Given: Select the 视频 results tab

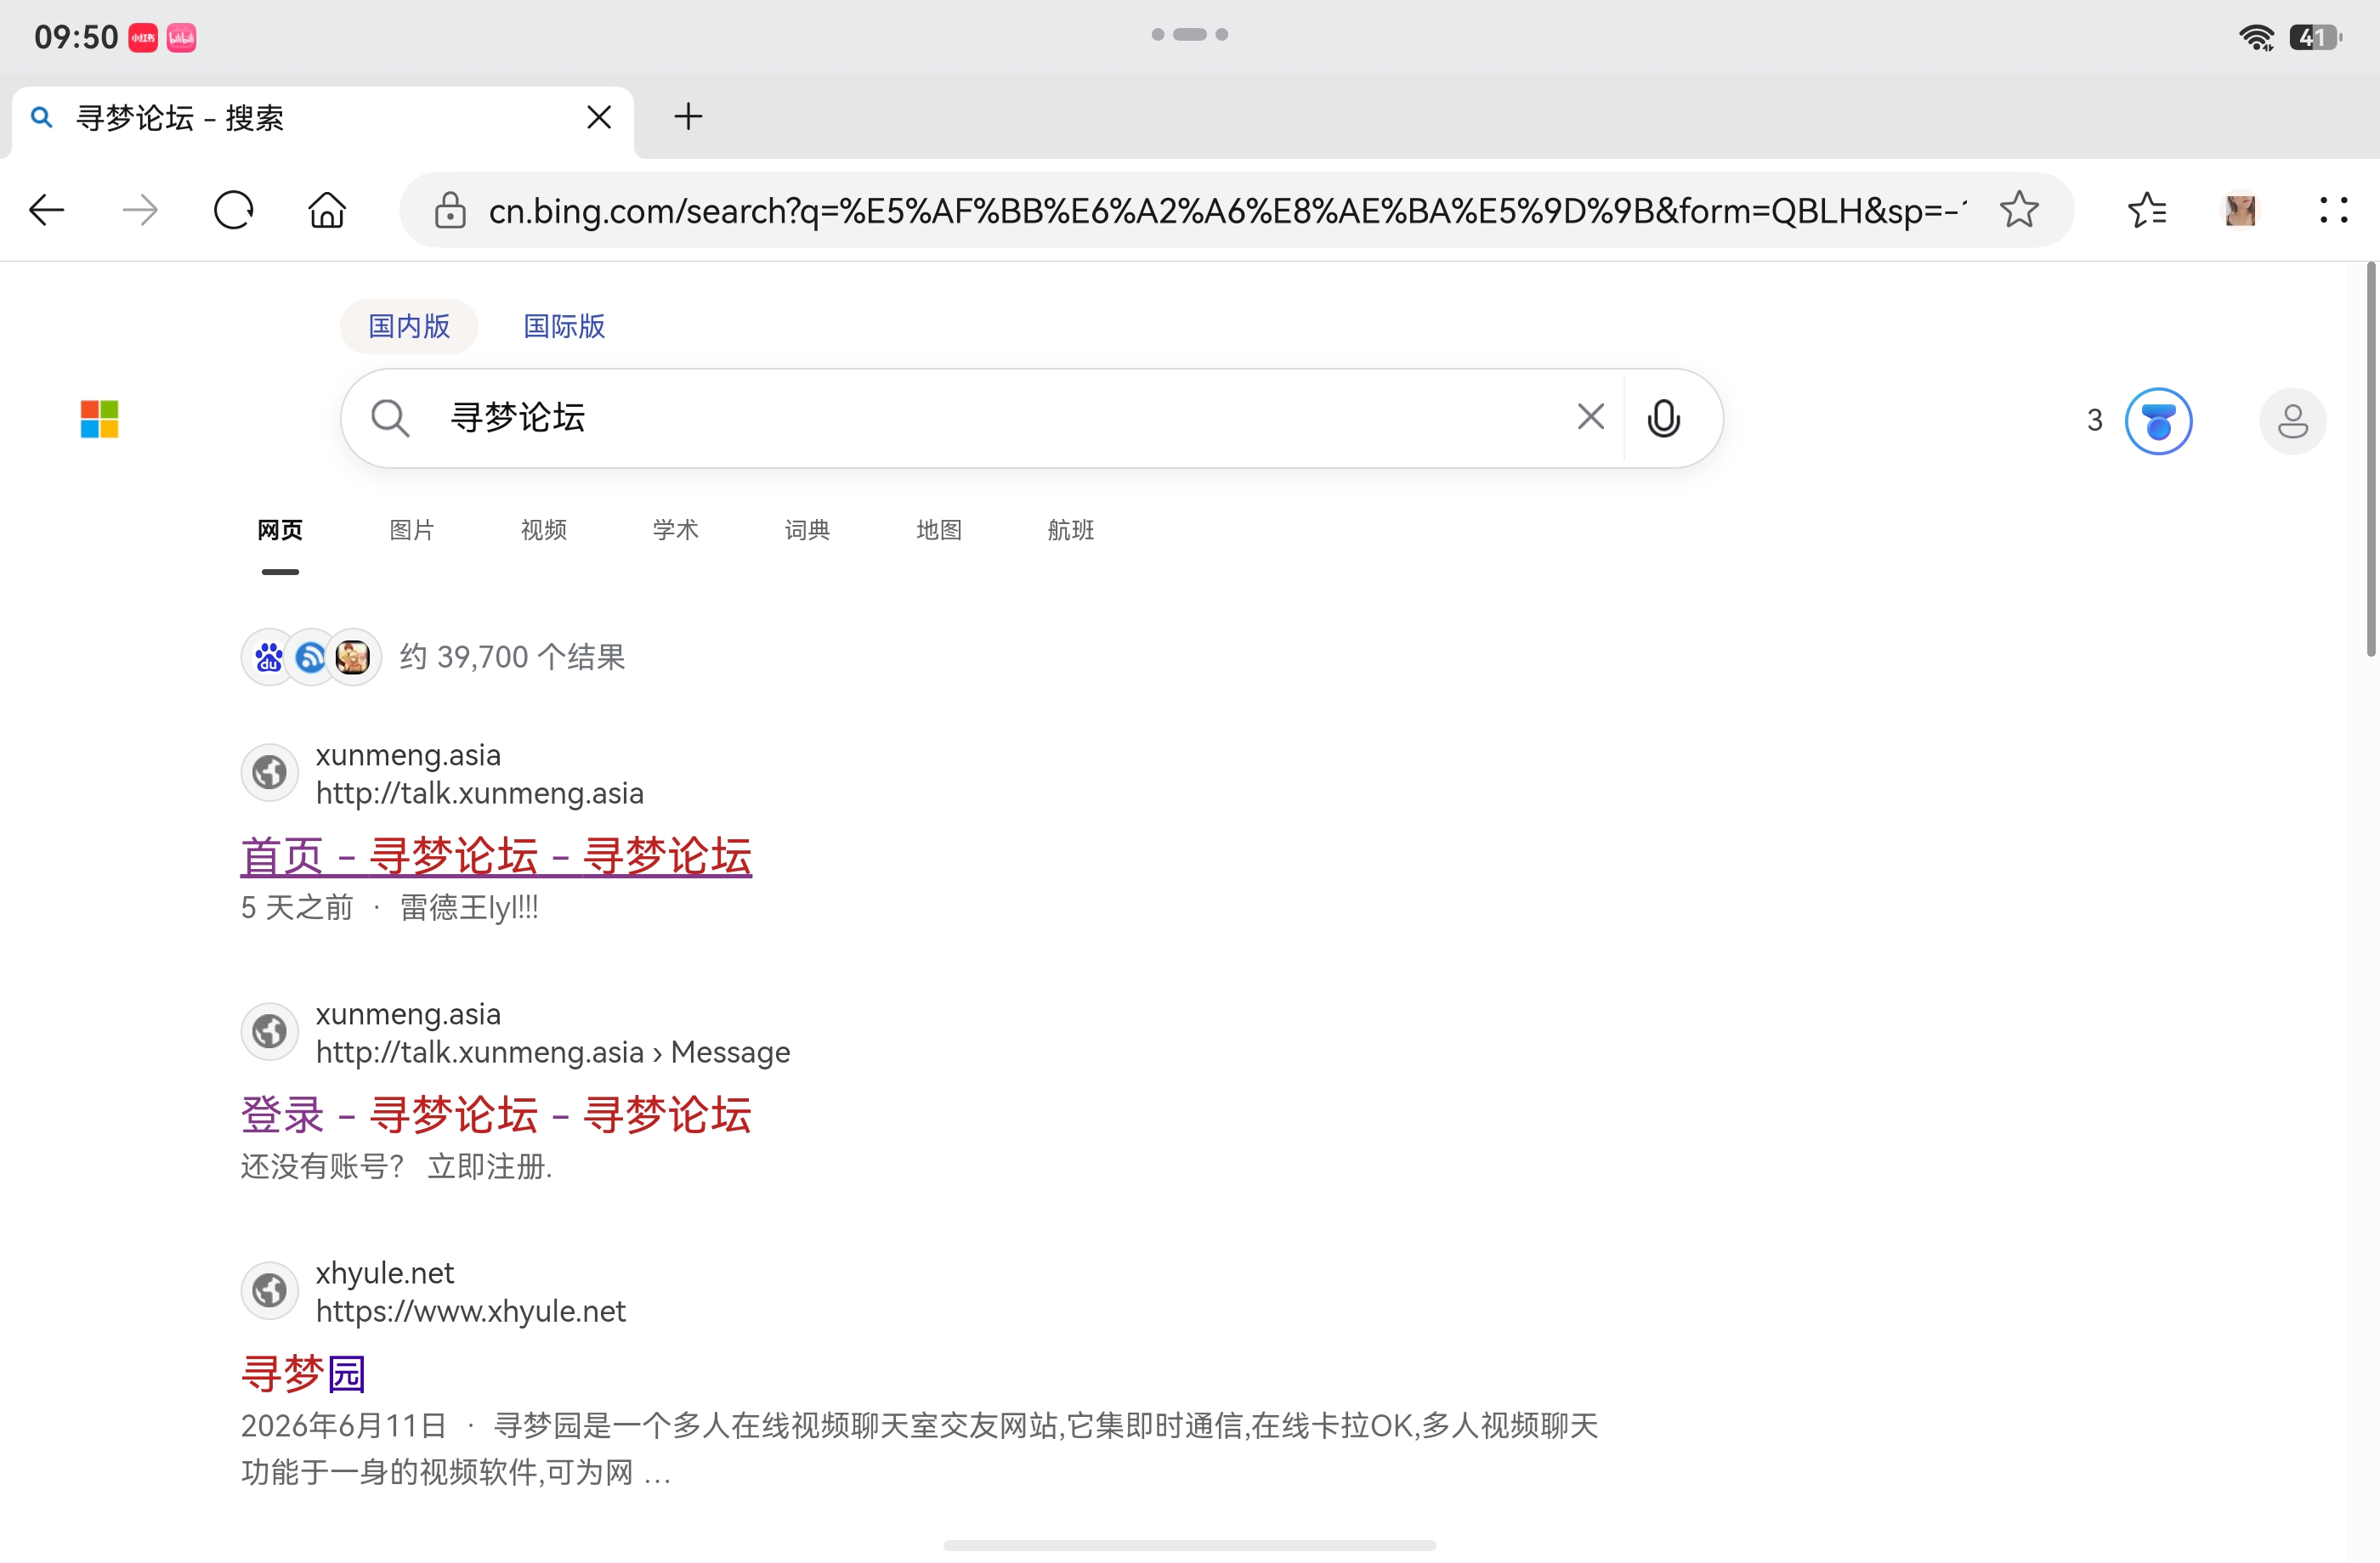Looking at the screenshot, I should (x=544, y=530).
